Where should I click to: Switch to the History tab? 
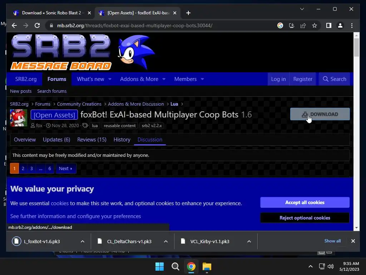click(122, 140)
